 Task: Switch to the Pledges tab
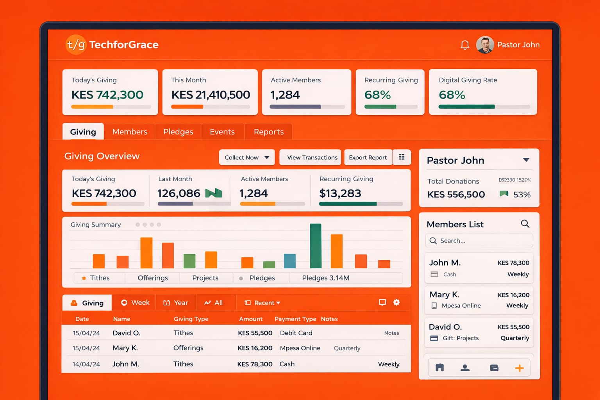tap(178, 132)
